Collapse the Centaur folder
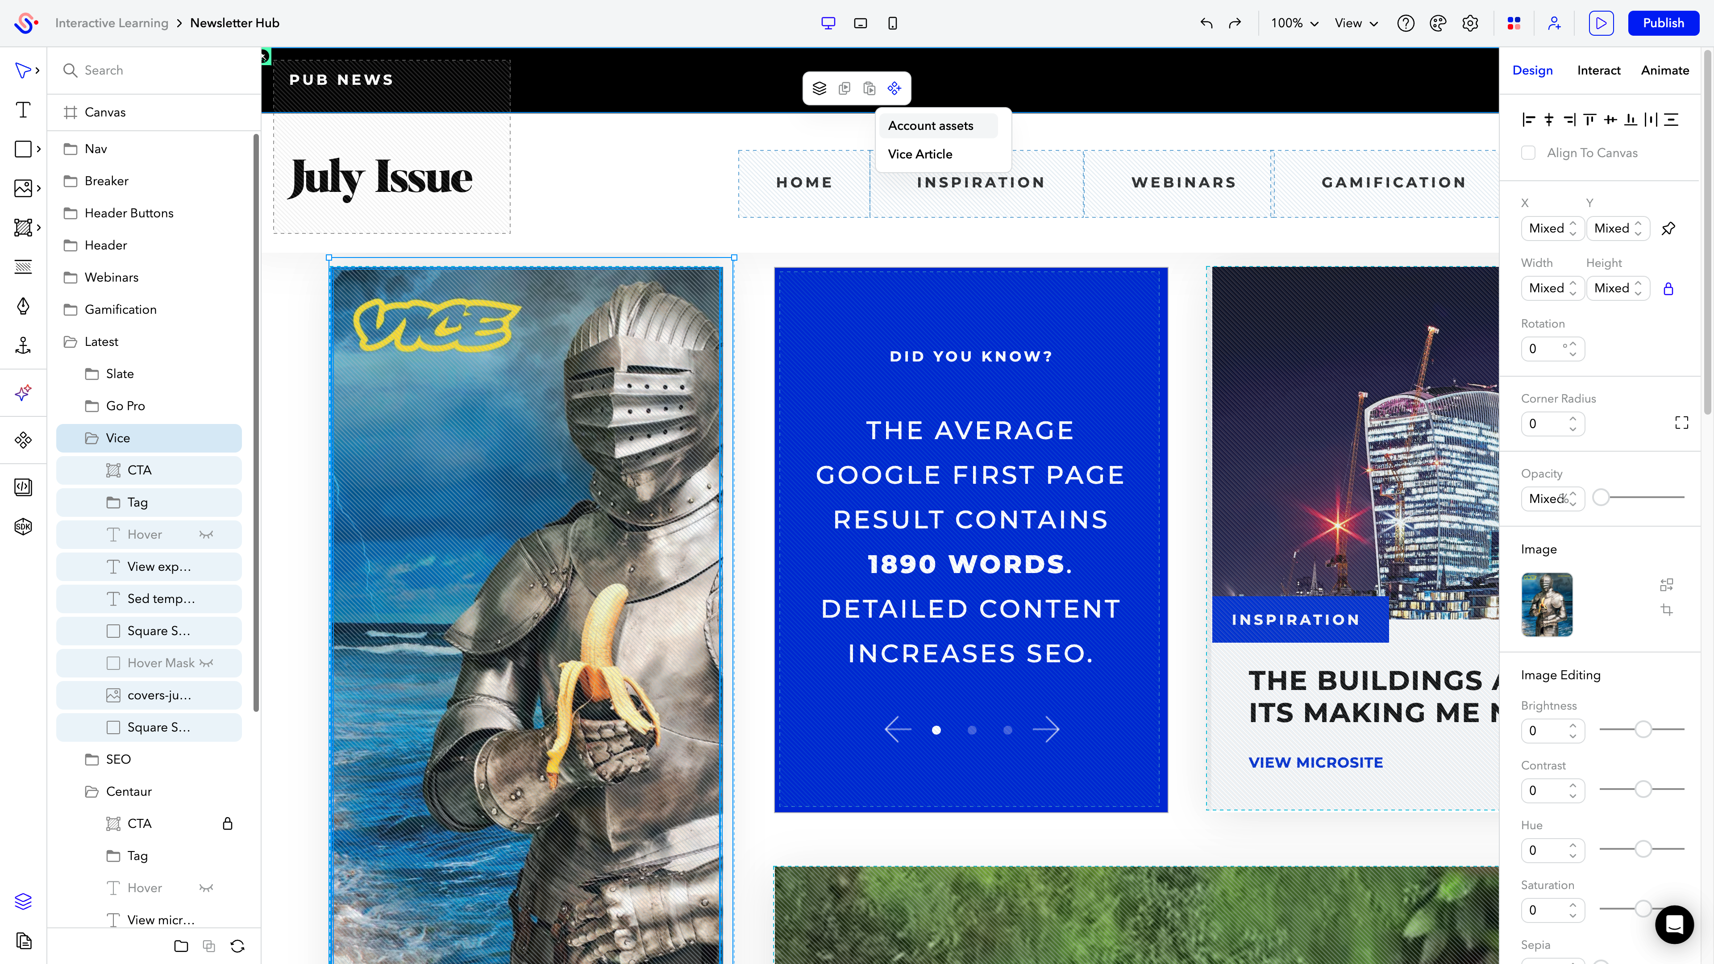This screenshot has width=1714, height=964. pyautogui.click(x=91, y=792)
